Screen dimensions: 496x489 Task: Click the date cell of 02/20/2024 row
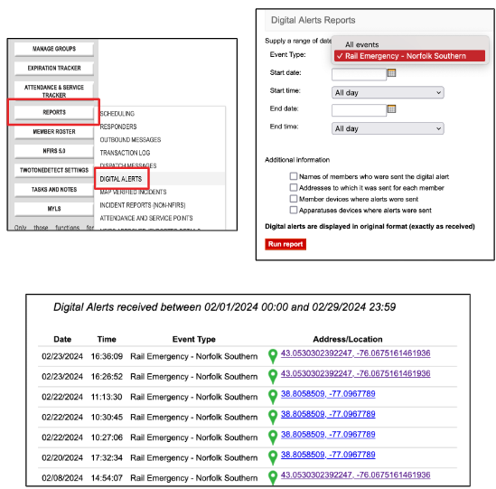pos(62,457)
